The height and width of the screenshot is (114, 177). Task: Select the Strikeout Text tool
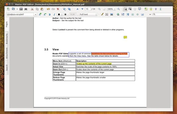pyautogui.click(x=156, y=9)
